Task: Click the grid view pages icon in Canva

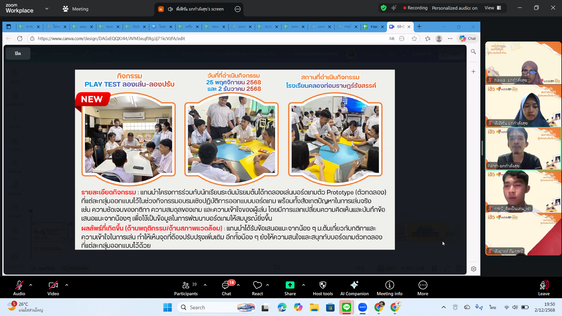Action: [434, 269]
